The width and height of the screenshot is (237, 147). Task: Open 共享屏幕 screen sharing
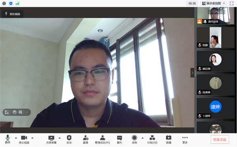coord(51,139)
